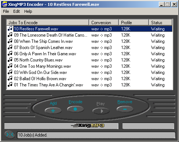Image resolution: width=179 pixels, height=142 pixels.
Task: Click note icon of 07 Boots Of Spanish Leather
Action: [10, 47]
